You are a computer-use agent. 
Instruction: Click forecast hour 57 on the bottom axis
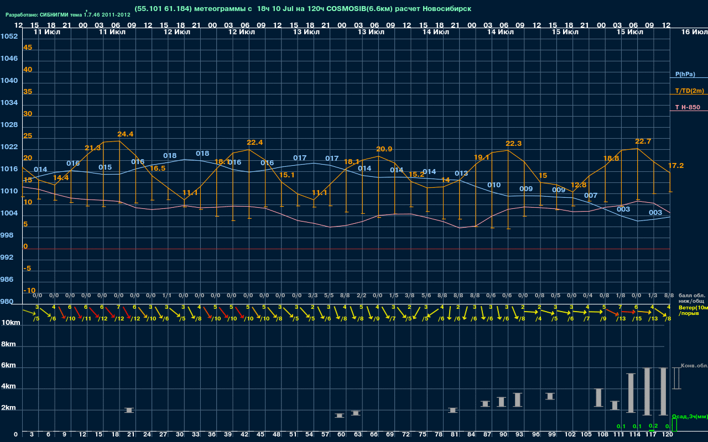coord(326,435)
